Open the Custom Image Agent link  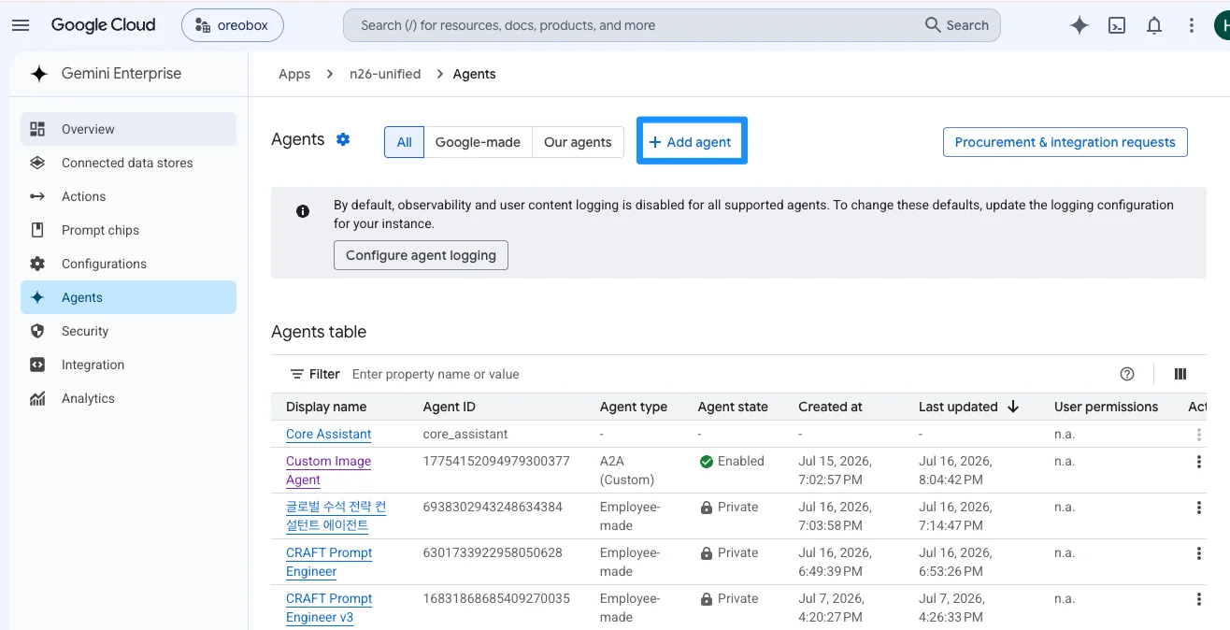pyautogui.click(x=328, y=470)
